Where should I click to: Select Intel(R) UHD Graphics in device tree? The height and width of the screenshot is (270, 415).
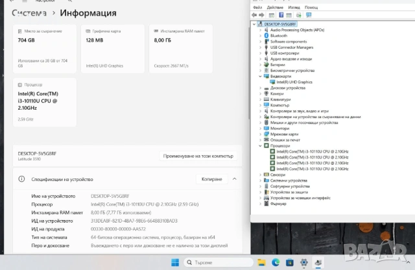tap(294, 82)
